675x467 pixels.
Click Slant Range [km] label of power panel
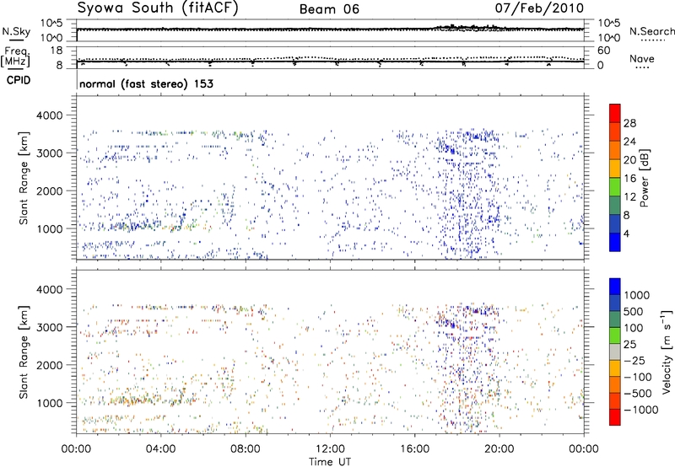tap(24, 178)
